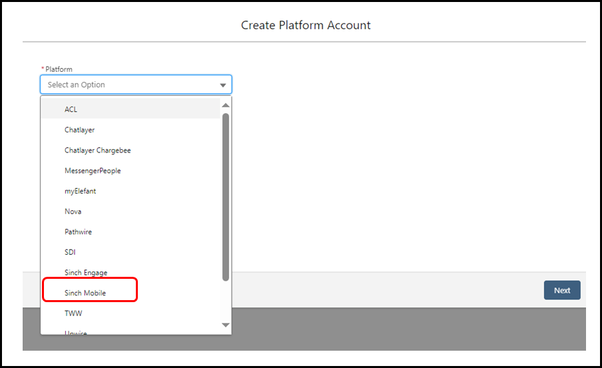Pick MessengerPeople from the list
Viewport: 602px width, 368px height.
[131, 170]
